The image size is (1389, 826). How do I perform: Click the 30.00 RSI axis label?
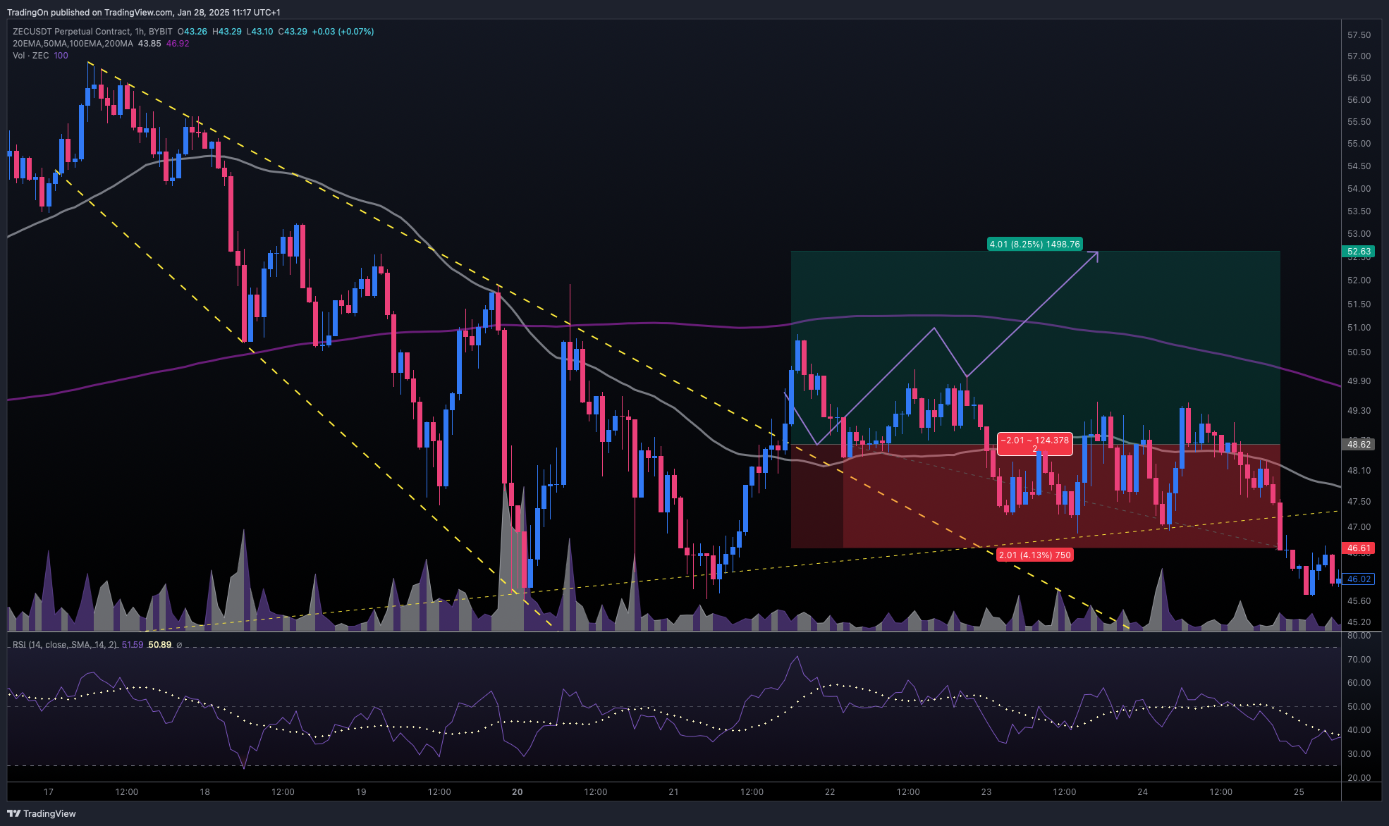point(1359,754)
